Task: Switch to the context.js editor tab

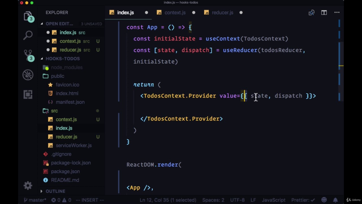Action: coord(175,12)
